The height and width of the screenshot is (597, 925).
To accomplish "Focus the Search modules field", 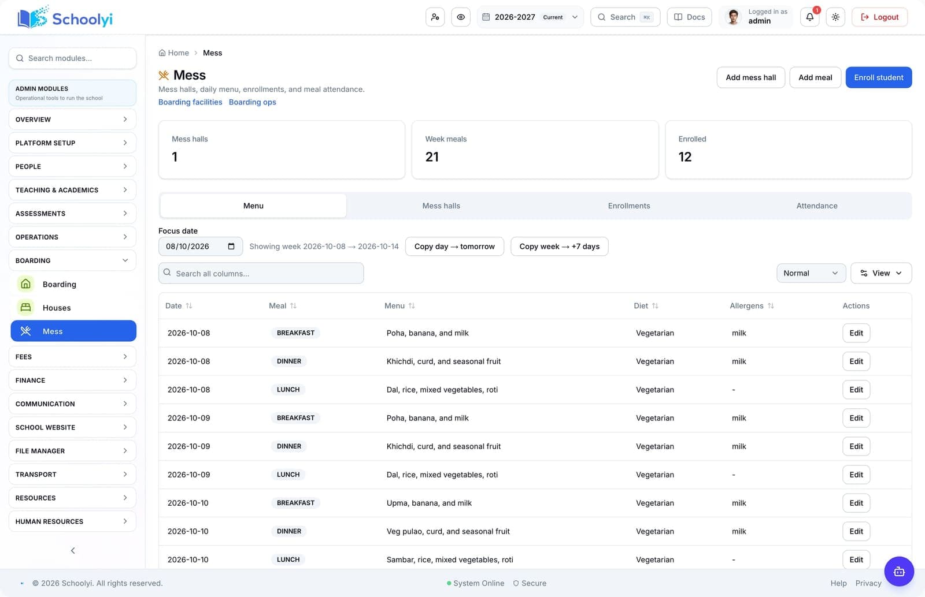I will click(72, 58).
